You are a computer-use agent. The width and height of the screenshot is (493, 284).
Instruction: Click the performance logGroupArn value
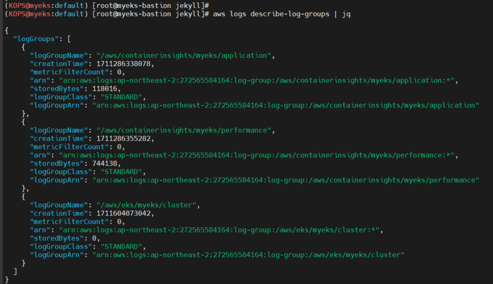[285, 180]
